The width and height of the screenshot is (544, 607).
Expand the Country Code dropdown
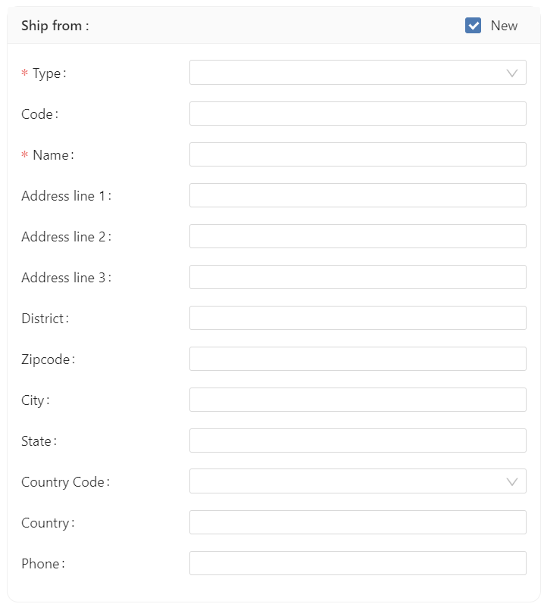(x=349, y=481)
